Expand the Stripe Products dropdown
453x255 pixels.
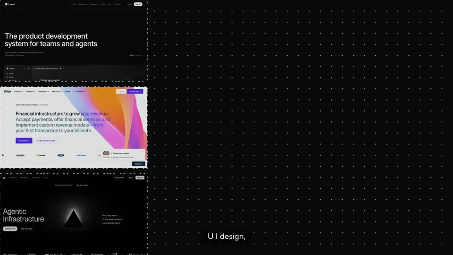(19, 91)
